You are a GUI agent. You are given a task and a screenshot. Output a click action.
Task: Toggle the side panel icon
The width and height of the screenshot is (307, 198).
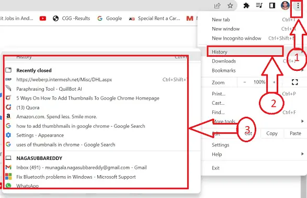point(272,5)
